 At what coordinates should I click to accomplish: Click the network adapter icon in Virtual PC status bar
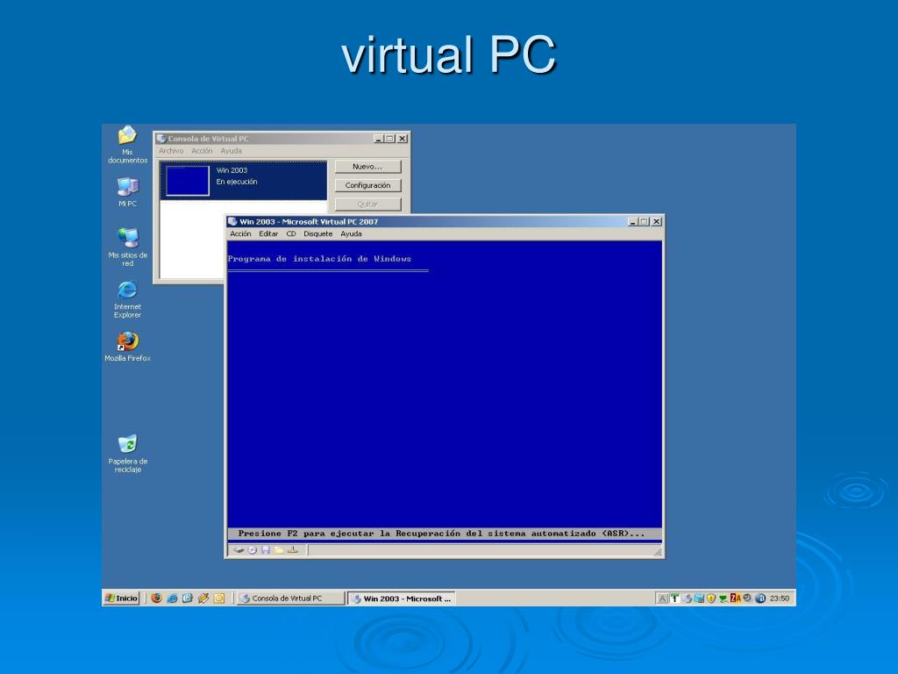293,550
